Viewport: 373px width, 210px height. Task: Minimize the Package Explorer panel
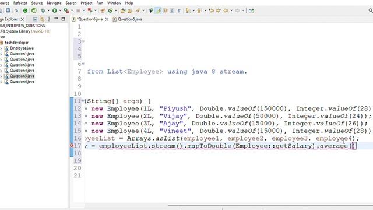click(56, 19)
